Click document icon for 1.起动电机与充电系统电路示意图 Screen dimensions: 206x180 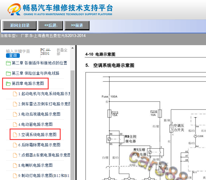click(15, 94)
